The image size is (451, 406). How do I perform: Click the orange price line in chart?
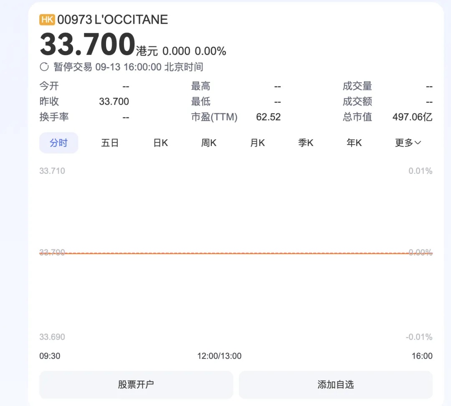click(x=236, y=253)
